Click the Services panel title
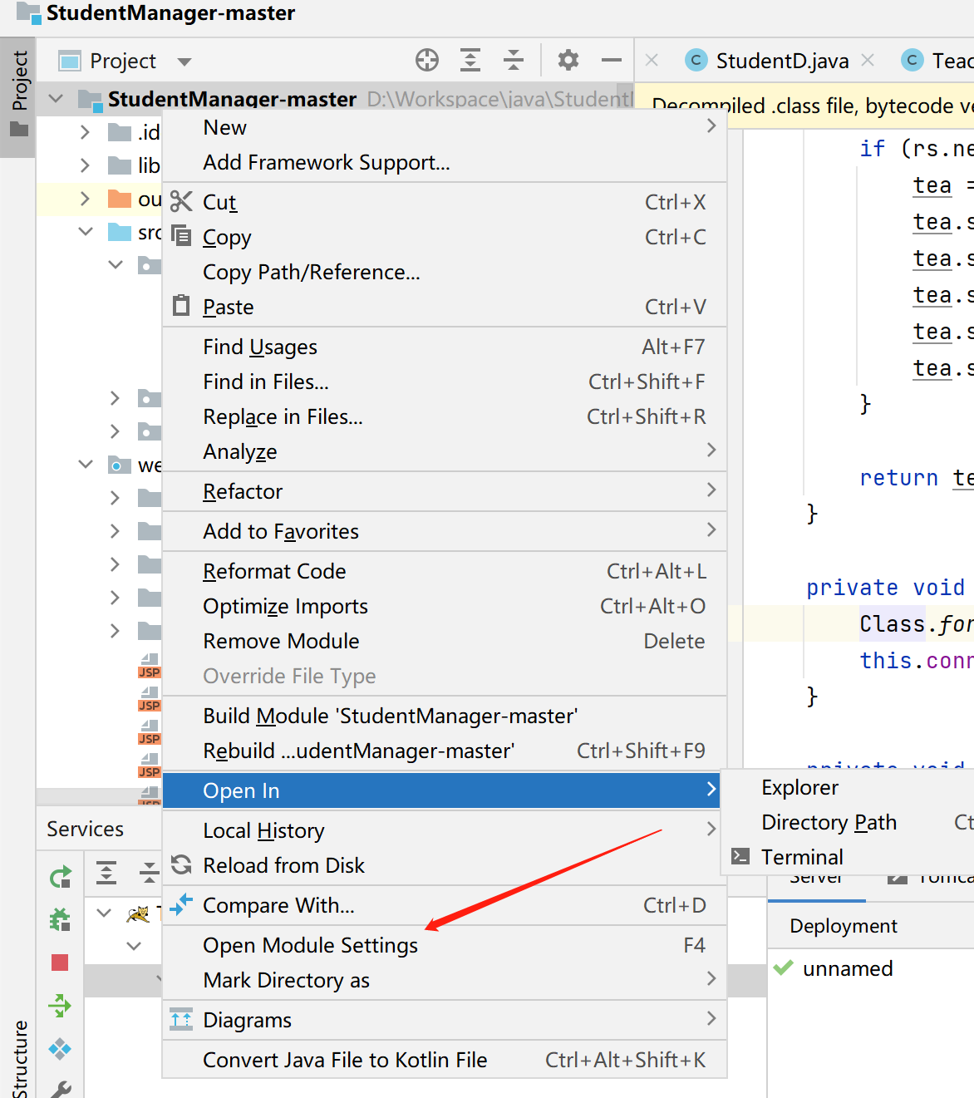 click(85, 829)
